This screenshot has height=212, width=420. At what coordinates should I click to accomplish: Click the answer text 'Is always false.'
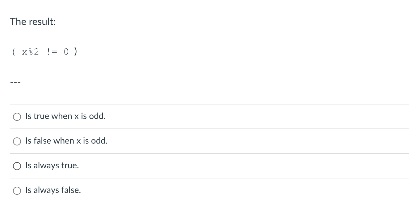click(53, 190)
